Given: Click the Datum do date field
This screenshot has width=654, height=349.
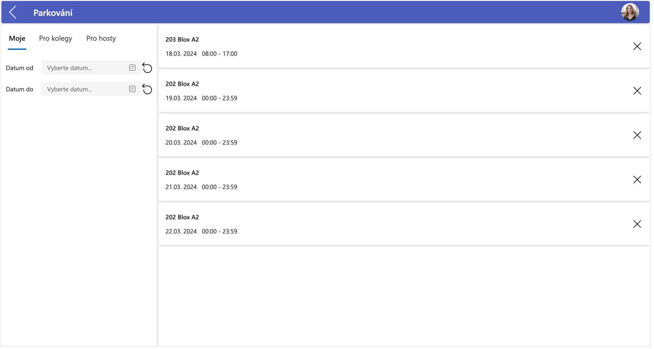Looking at the screenshot, I should click(x=91, y=89).
